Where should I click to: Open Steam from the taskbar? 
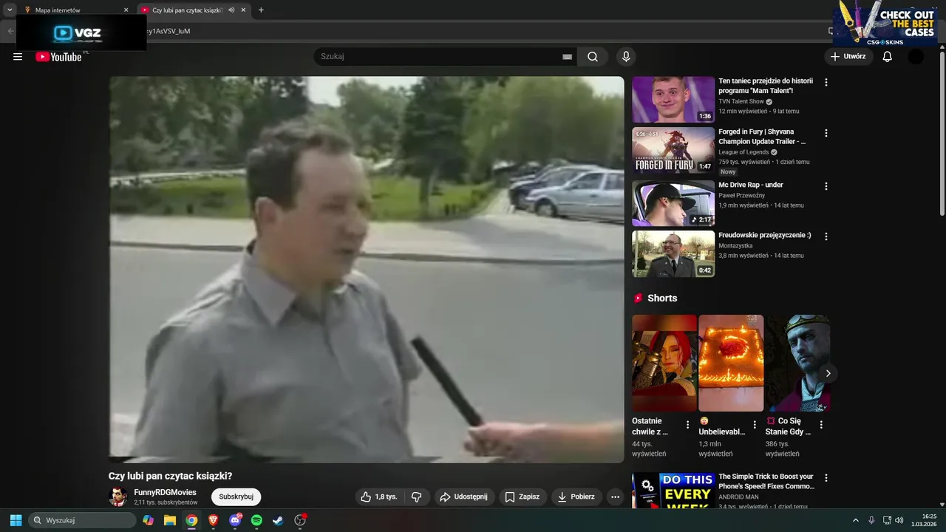pos(278,520)
